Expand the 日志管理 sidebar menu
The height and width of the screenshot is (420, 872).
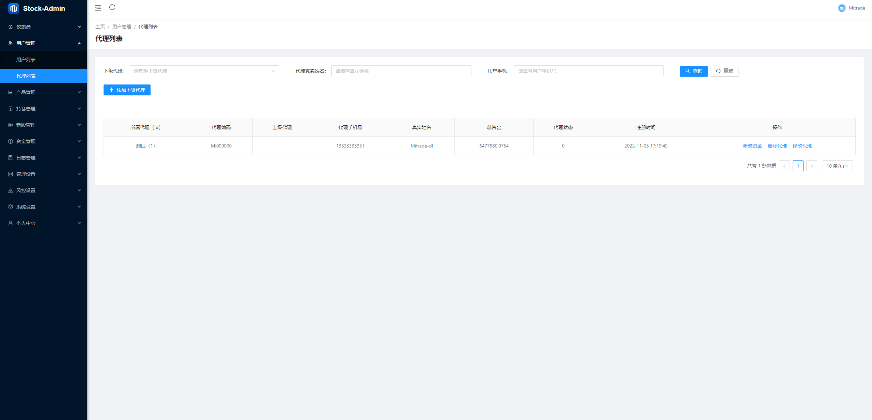click(x=44, y=158)
